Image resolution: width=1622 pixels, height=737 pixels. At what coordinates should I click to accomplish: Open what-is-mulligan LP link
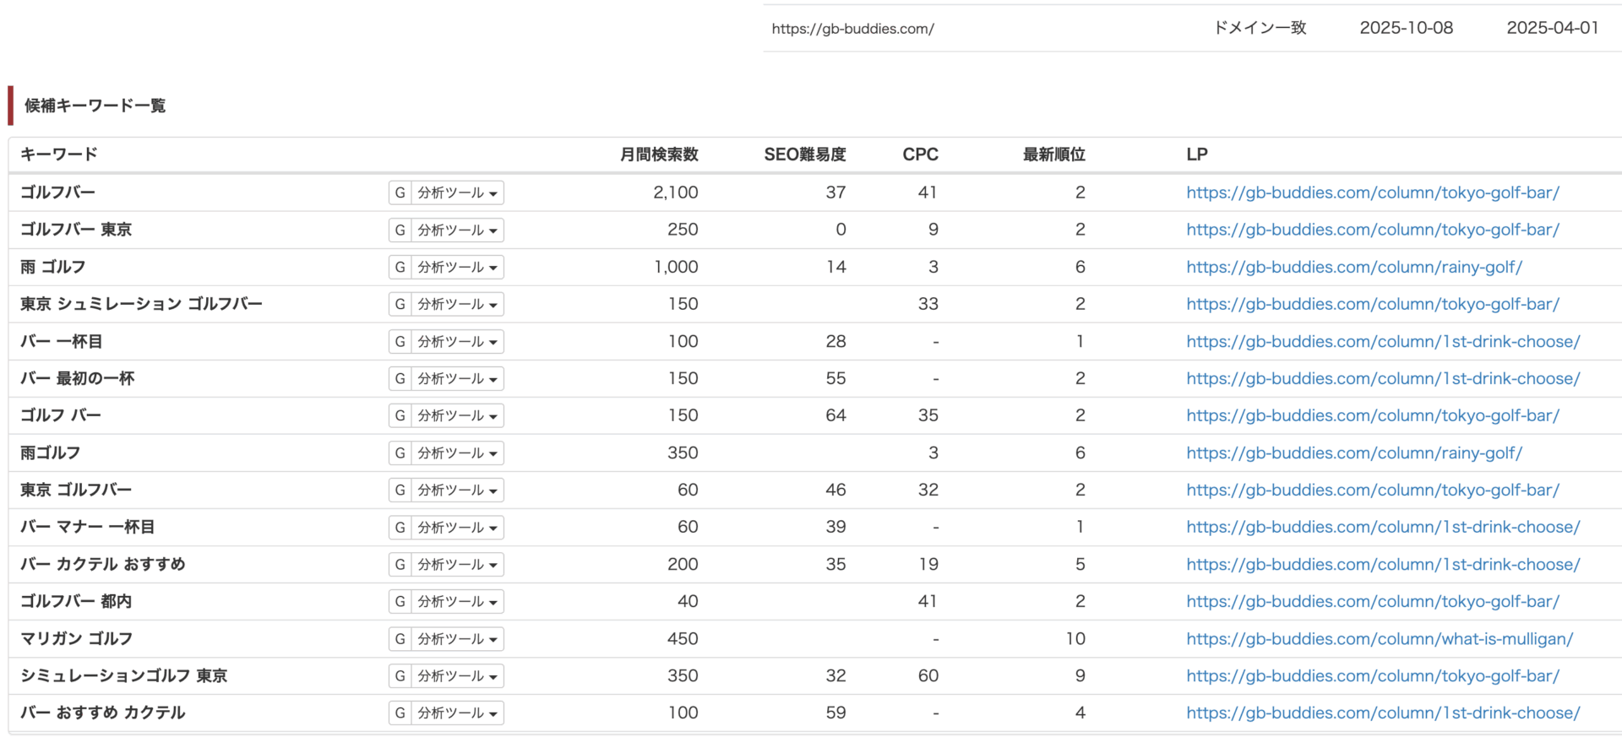pos(1380,638)
